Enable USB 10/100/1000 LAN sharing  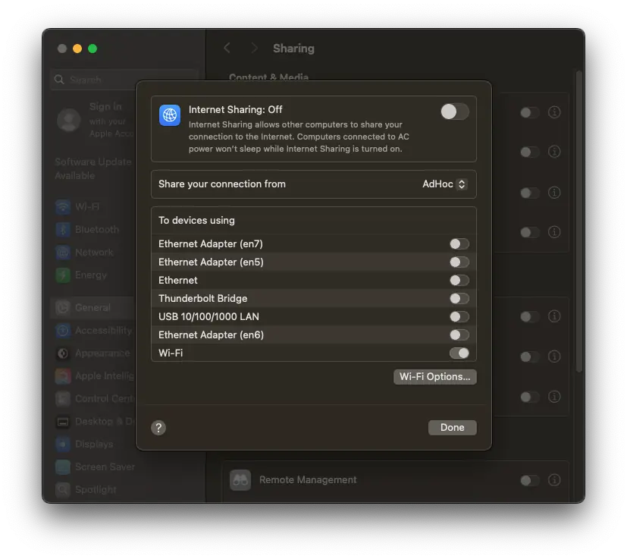pos(459,316)
